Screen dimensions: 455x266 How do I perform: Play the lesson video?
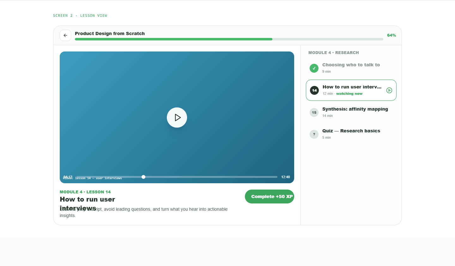point(177,118)
